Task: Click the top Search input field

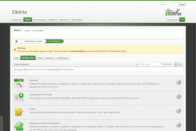Action: pos(169,4)
